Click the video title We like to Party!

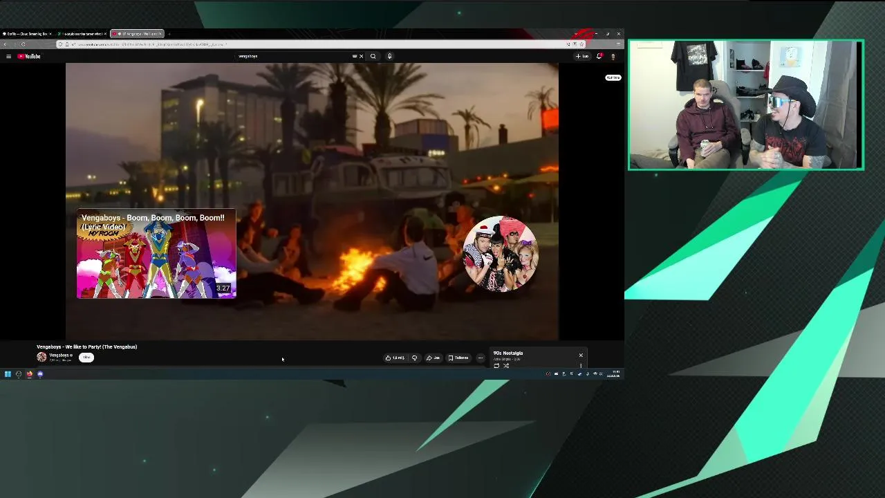86,347
